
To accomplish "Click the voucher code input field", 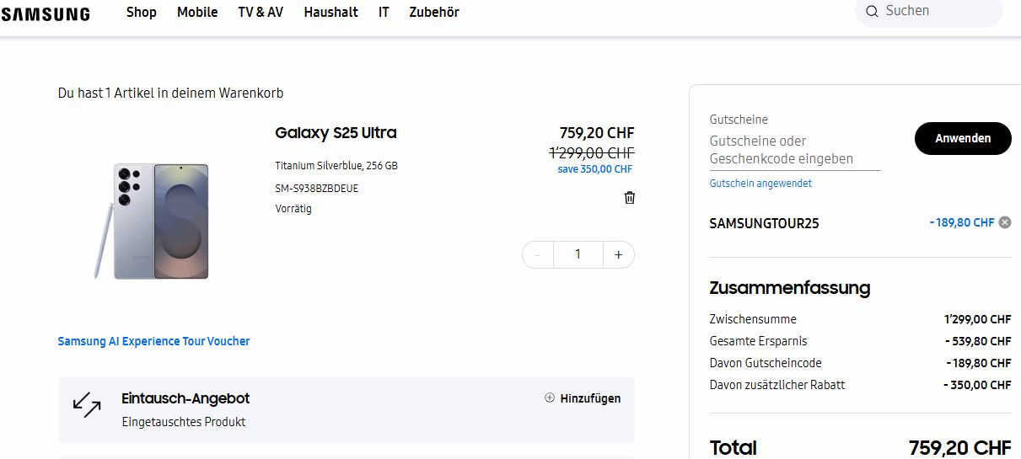I will pos(794,151).
